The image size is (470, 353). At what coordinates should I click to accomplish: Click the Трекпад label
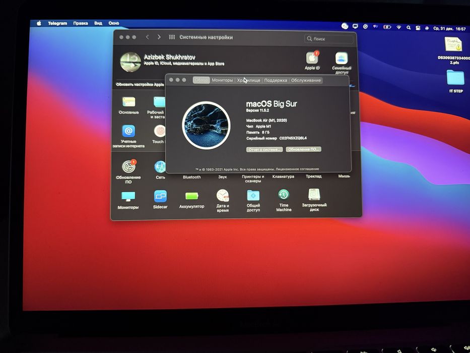point(313,176)
